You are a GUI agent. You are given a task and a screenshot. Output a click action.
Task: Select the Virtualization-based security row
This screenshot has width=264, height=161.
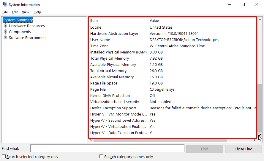(173, 102)
